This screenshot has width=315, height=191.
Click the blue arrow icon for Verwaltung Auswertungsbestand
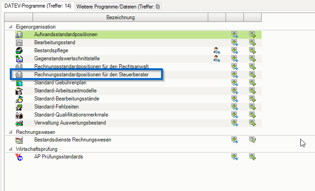point(234,123)
